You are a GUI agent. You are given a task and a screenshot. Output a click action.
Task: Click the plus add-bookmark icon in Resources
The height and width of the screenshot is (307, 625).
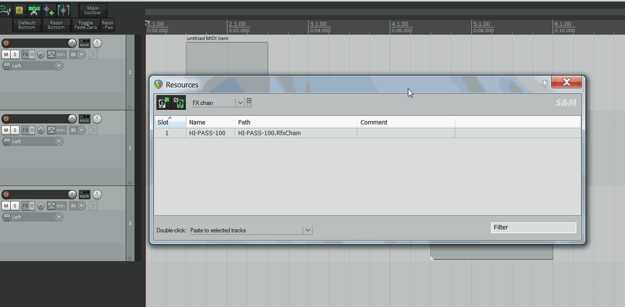click(x=249, y=100)
